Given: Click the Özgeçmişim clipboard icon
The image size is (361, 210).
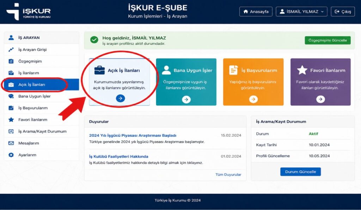Looking at the screenshot, I should click(x=11, y=61).
